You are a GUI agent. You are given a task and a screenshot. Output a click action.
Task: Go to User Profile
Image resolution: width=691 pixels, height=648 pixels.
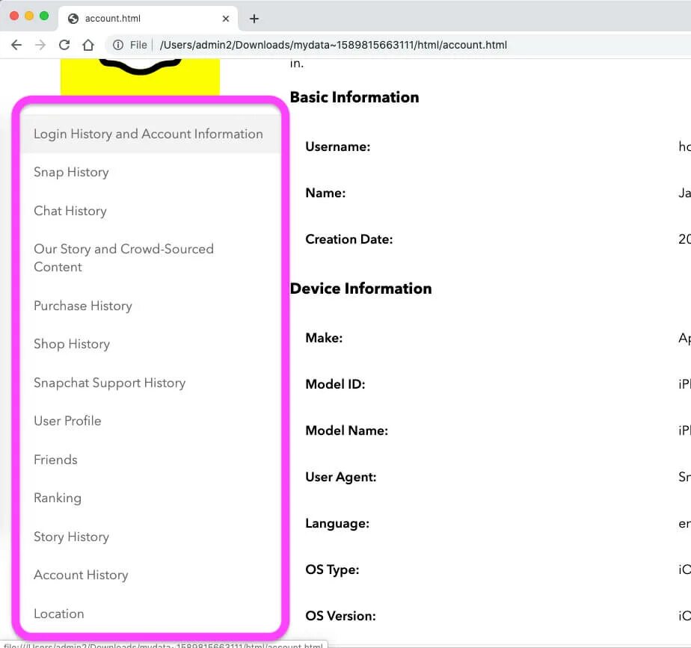pyautogui.click(x=67, y=421)
